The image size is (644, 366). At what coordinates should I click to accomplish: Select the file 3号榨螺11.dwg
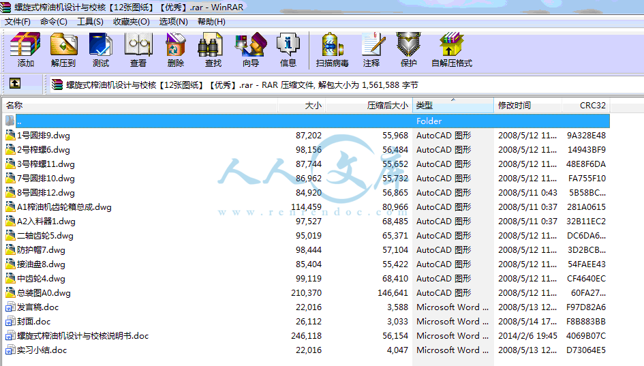pyautogui.click(x=46, y=164)
